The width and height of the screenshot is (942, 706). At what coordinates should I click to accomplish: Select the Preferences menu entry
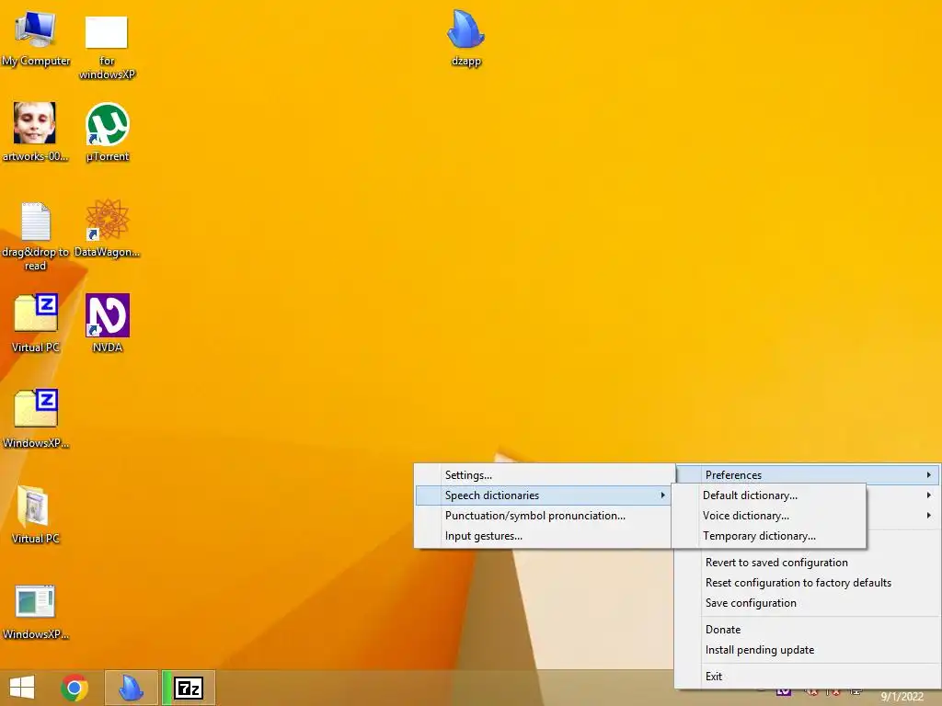[x=808, y=475]
